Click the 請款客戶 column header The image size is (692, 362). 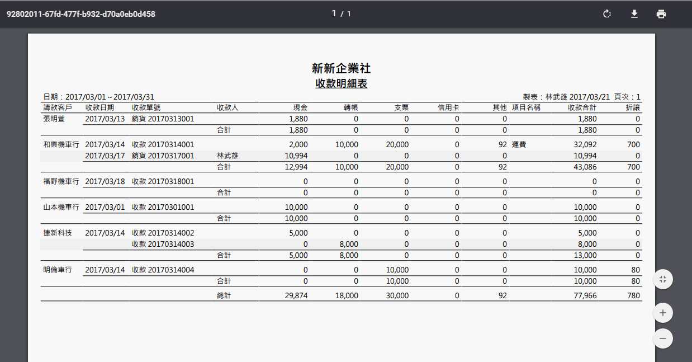click(58, 107)
